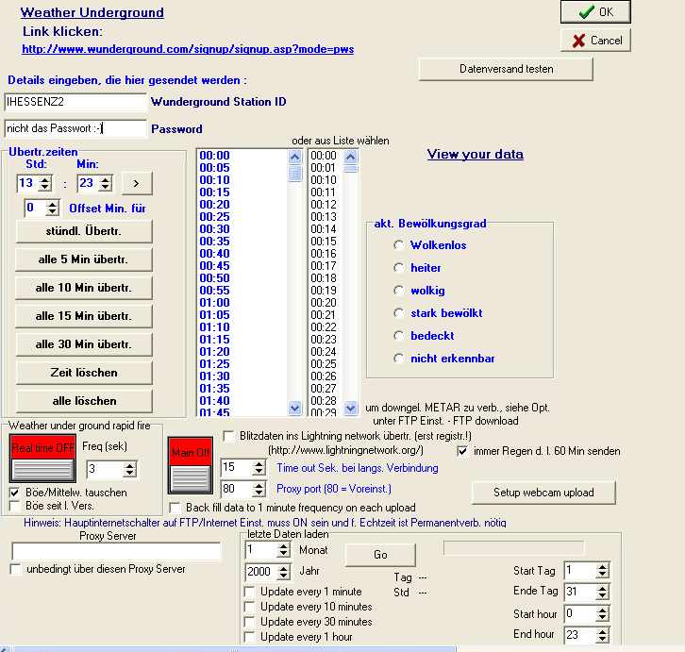The image size is (685, 652).
Task: Click the alle löschen button
Action: (84, 401)
